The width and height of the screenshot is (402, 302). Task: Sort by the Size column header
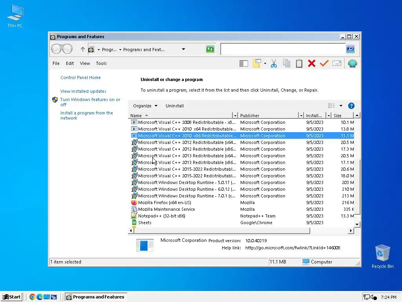click(x=342, y=116)
